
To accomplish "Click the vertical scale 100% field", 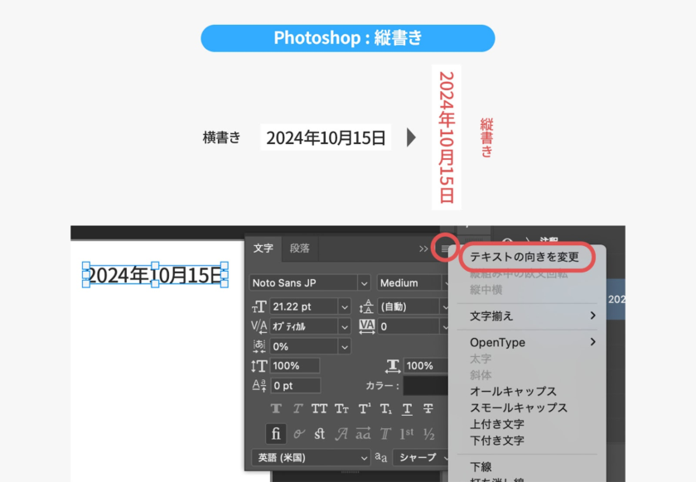I will (x=294, y=366).
